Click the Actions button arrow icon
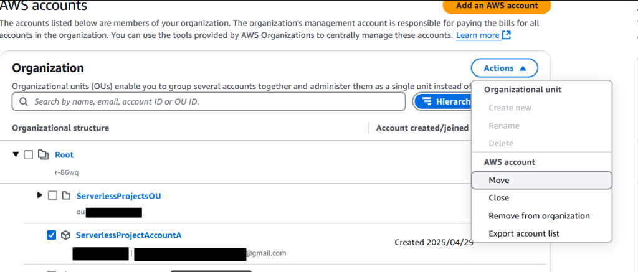The width and height of the screenshot is (638, 272). point(523,68)
